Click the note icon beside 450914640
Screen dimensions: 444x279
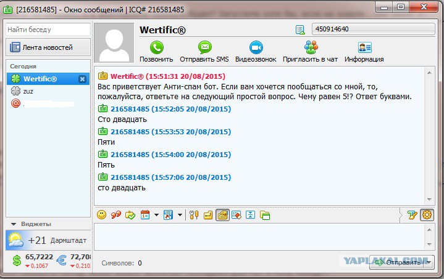(x=300, y=30)
